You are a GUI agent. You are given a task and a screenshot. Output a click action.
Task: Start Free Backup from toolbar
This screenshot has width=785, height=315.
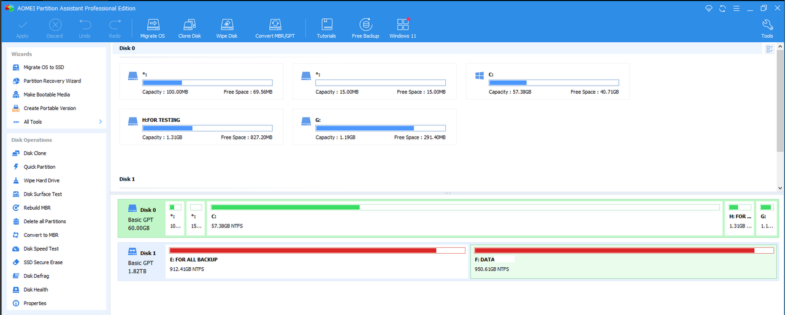pos(366,29)
